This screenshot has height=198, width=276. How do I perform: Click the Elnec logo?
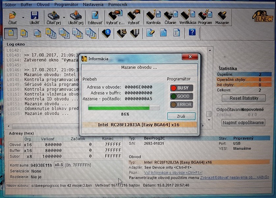(262, 16)
